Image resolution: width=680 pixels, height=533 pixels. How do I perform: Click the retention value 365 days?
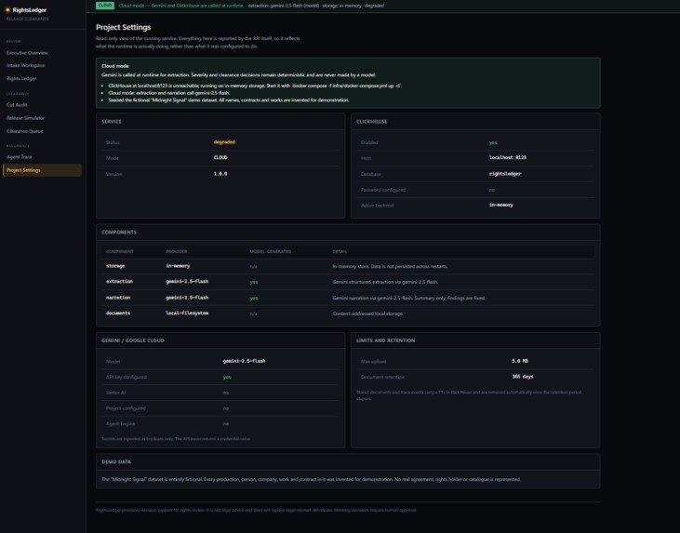[523, 377]
